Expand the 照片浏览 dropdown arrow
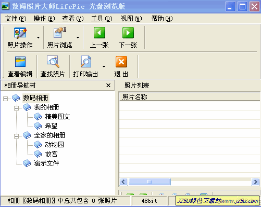The height and width of the screenshot is (207, 261). (x=78, y=37)
